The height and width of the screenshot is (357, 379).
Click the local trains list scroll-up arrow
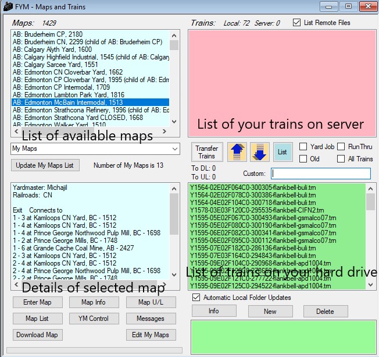(370, 189)
